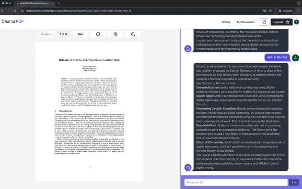Click the Upgrade button
Screen dimensions: 302x189
(x=281, y=22)
